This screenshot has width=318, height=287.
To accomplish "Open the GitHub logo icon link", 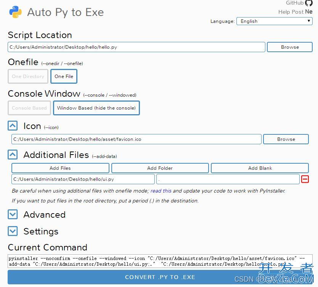I will pyautogui.click(x=309, y=3).
